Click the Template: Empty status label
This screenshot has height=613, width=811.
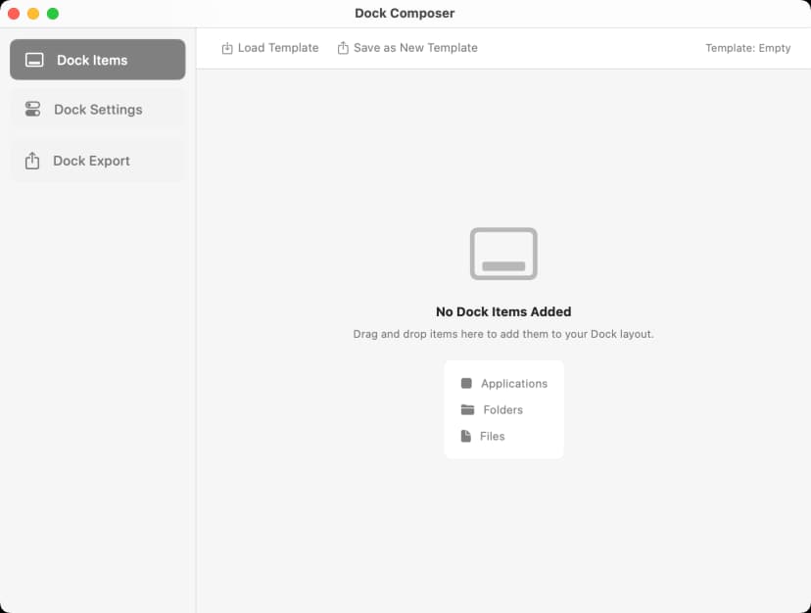point(747,48)
